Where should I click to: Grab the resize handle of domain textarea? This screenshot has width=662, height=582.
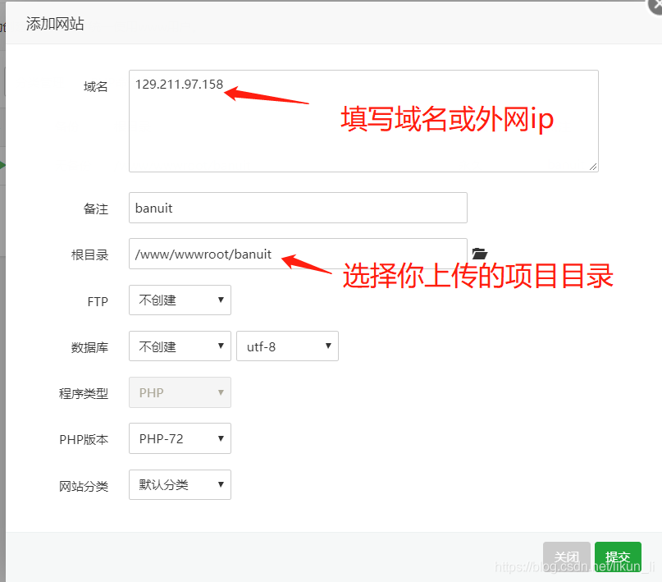(593, 167)
